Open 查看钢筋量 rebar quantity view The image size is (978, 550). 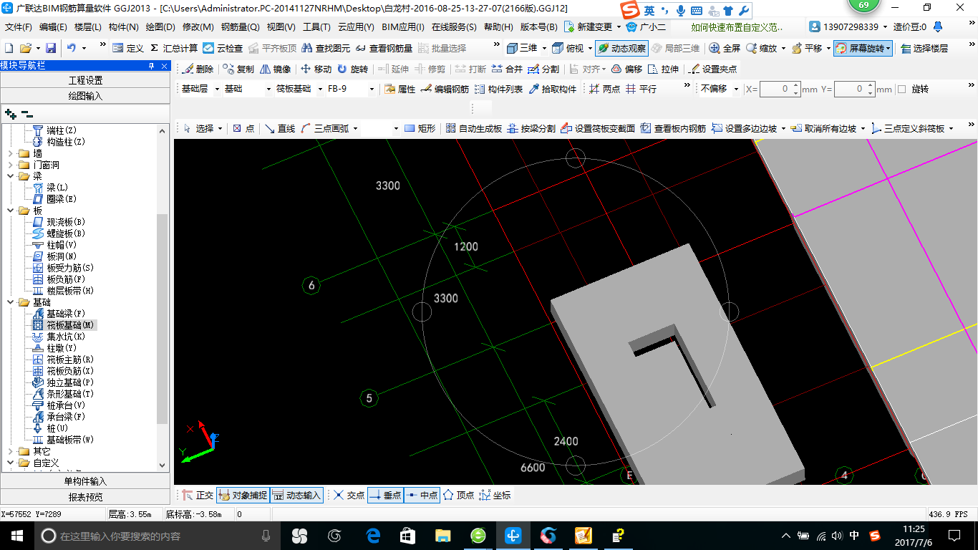click(x=384, y=48)
